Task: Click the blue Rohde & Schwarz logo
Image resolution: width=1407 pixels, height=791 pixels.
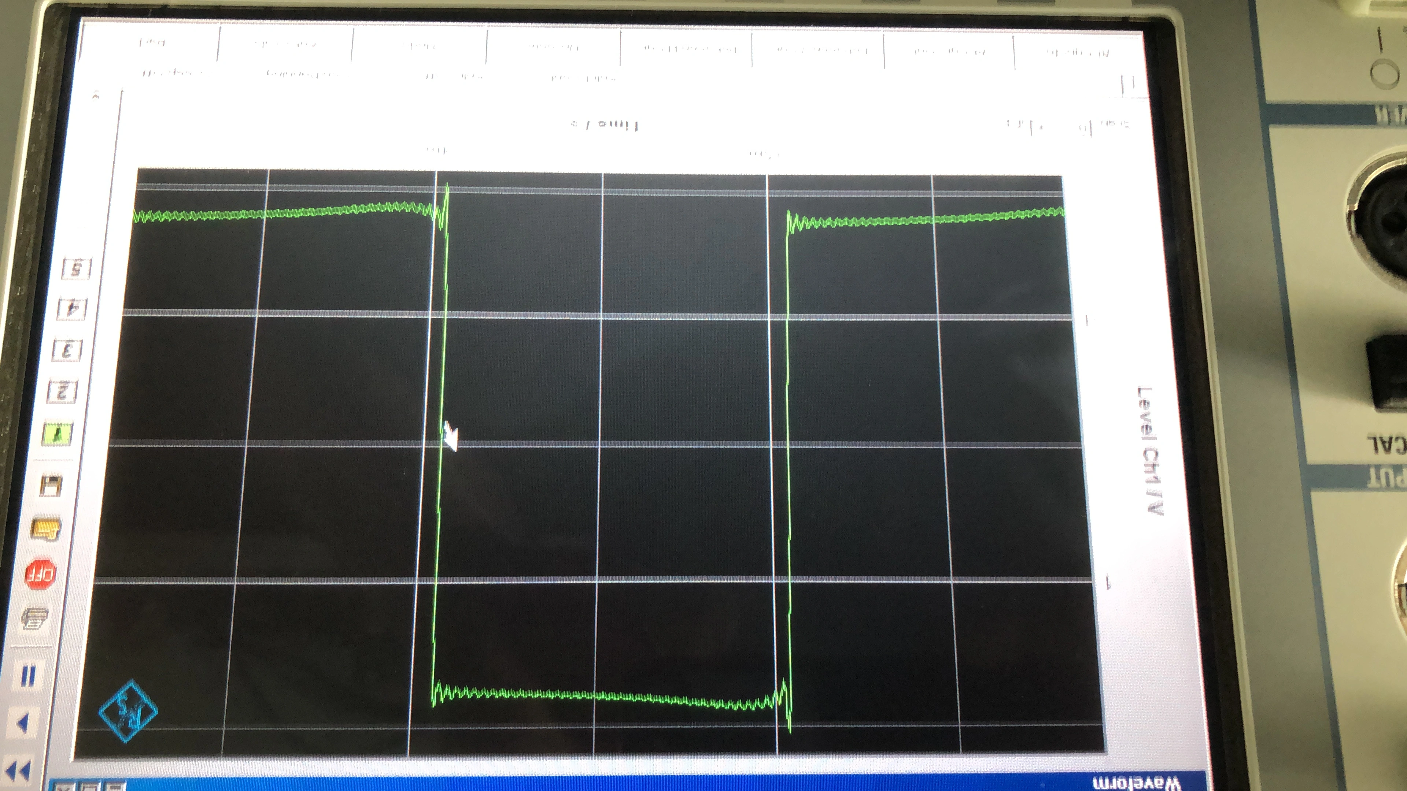Action: pyautogui.click(x=128, y=710)
